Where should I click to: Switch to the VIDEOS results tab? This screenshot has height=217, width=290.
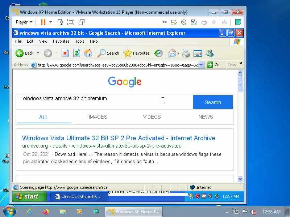152,117
